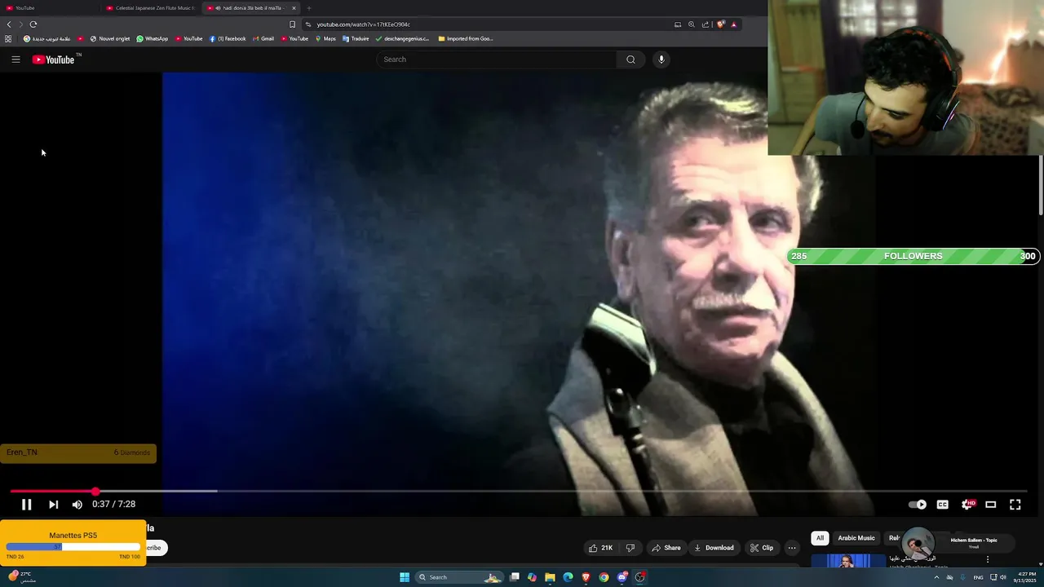Bookmark this page with the bookmark icon
The width and height of the screenshot is (1044, 587).
292,24
